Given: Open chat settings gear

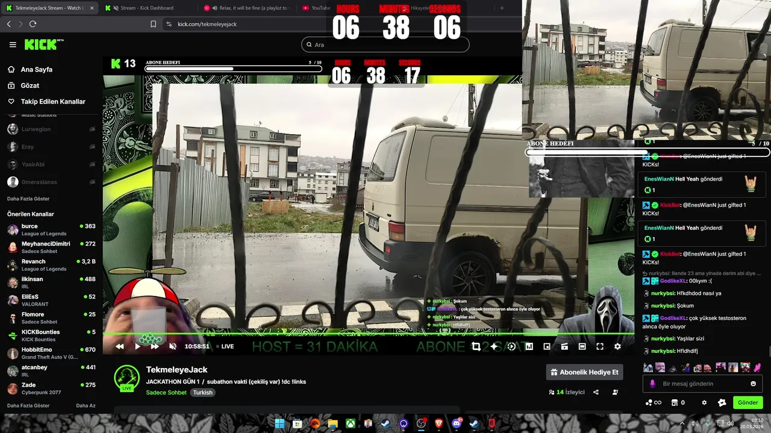Looking at the screenshot, I should tap(704, 403).
